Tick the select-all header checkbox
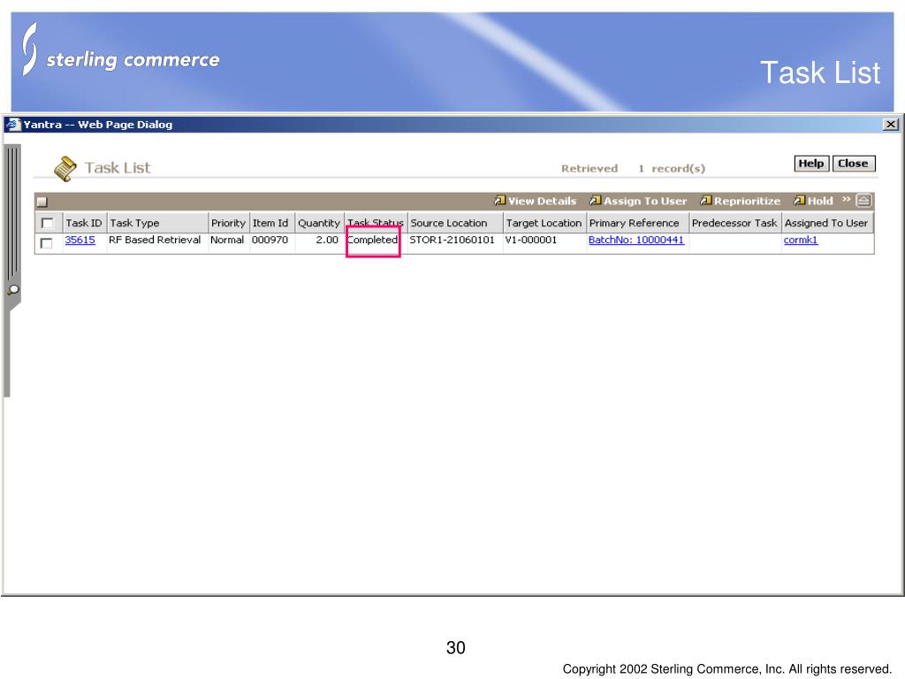The height and width of the screenshot is (679, 905). tap(48, 223)
